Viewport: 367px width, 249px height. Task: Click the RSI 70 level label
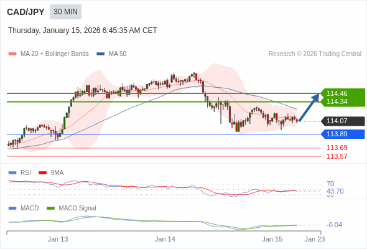[x=330, y=184]
